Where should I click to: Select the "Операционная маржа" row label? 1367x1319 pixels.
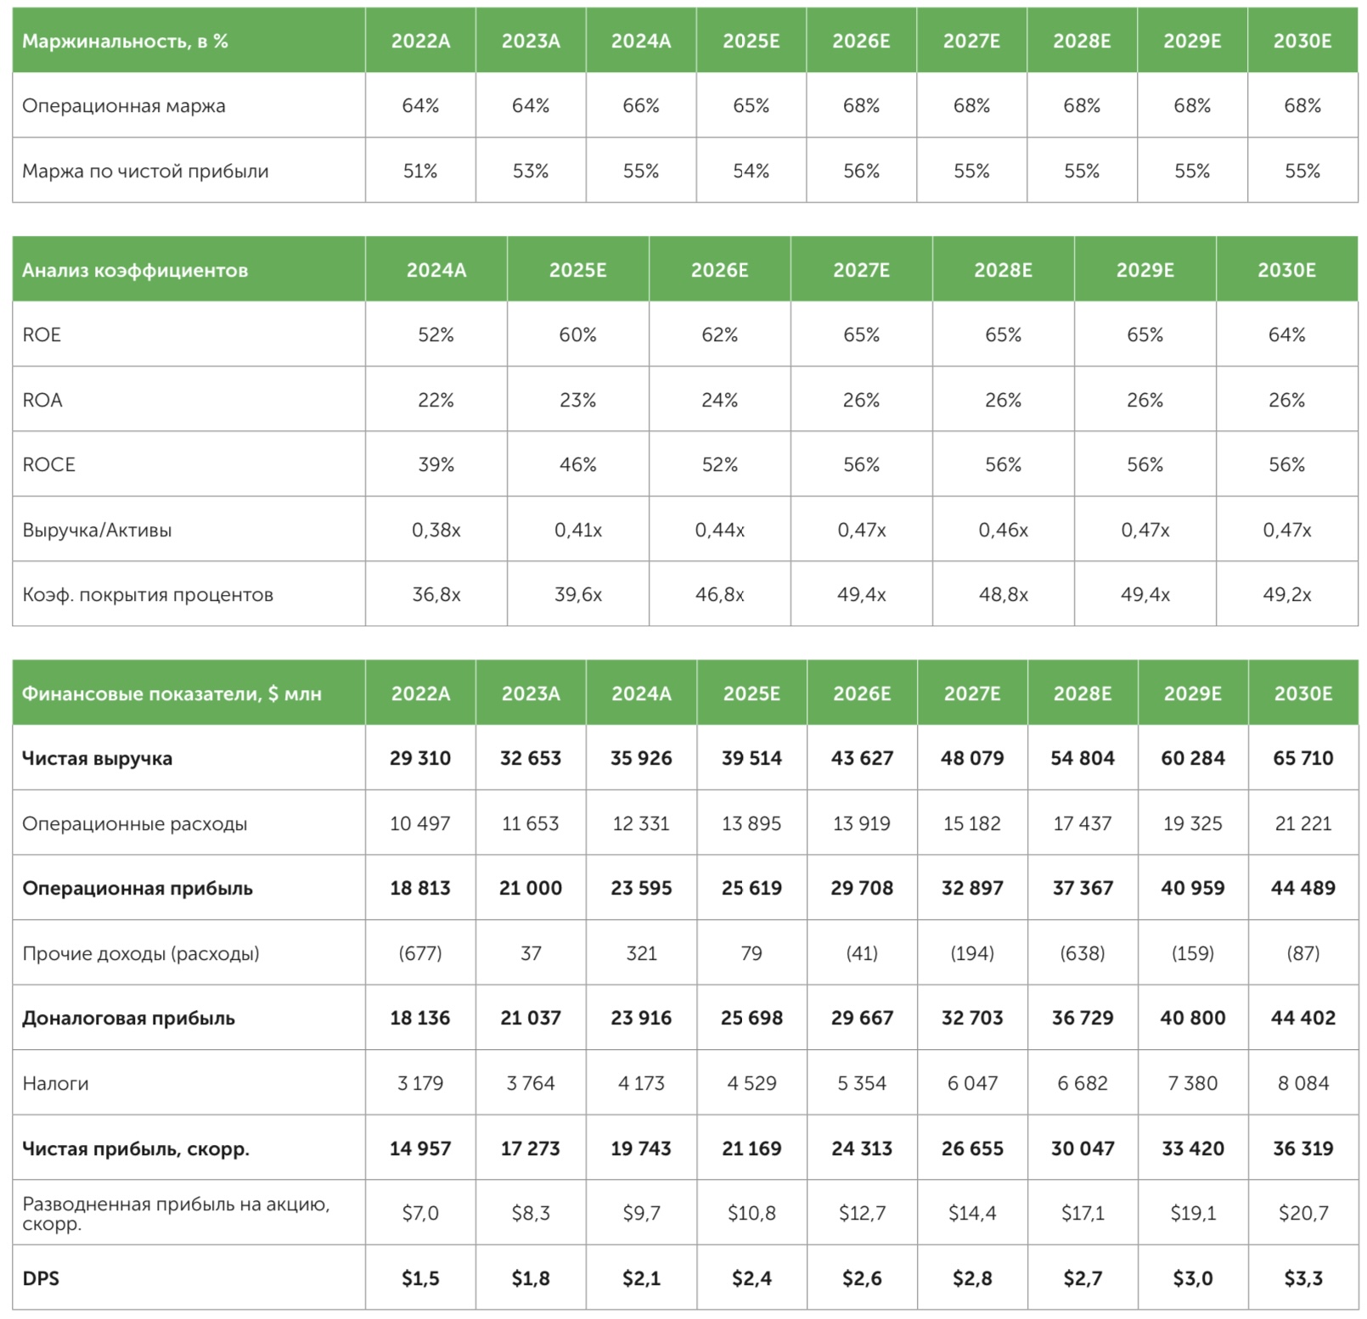click(124, 106)
